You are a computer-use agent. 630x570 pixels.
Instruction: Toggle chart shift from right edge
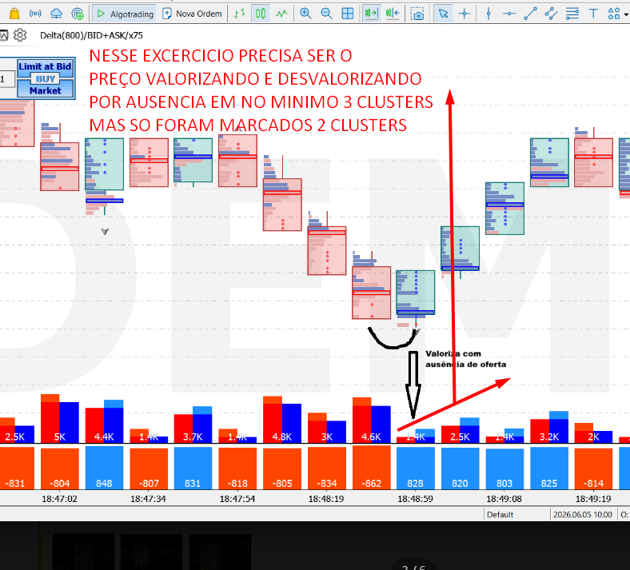[x=393, y=14]
